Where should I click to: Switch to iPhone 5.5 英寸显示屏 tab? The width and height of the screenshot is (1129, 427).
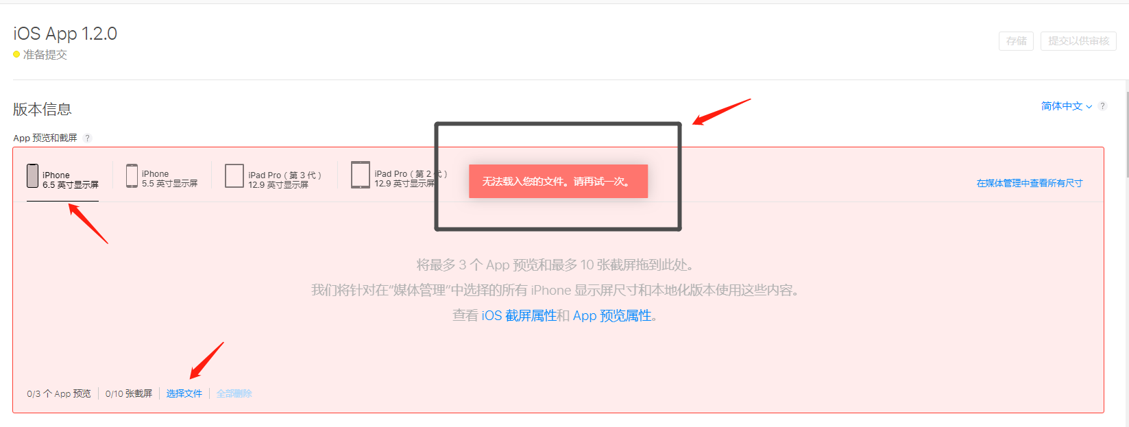(x=162, y=178)
